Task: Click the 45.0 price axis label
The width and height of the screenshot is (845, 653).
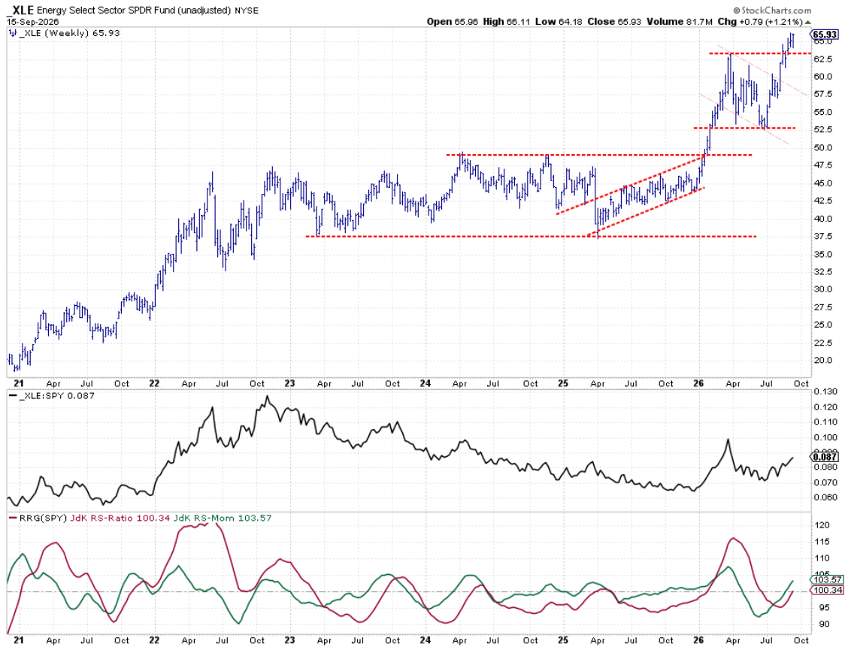Action: [823, 183]
